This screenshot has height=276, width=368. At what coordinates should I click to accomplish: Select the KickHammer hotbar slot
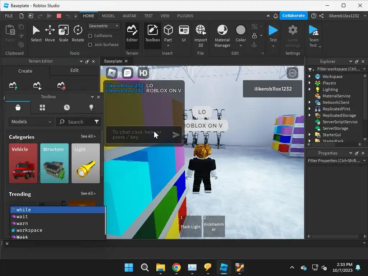[x=214, y=226]
